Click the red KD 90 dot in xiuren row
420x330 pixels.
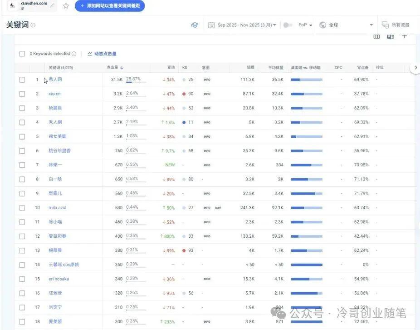[x=184, y=94]
